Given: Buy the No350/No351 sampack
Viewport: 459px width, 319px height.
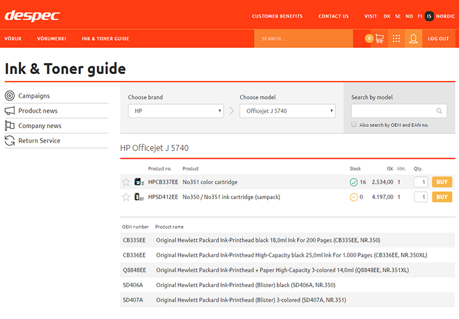Looking at the screenshot, I should point(442,197).
